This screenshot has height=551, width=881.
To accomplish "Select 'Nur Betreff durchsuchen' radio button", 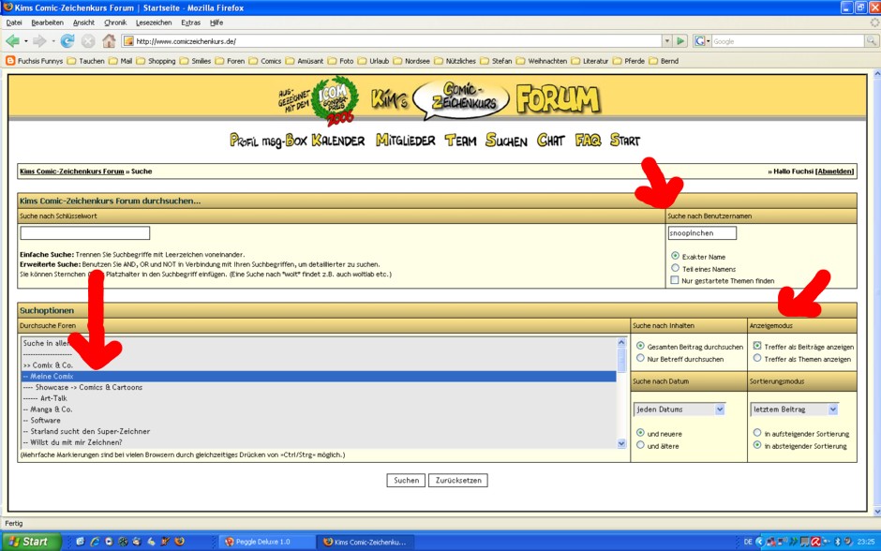I will [640, 358].
